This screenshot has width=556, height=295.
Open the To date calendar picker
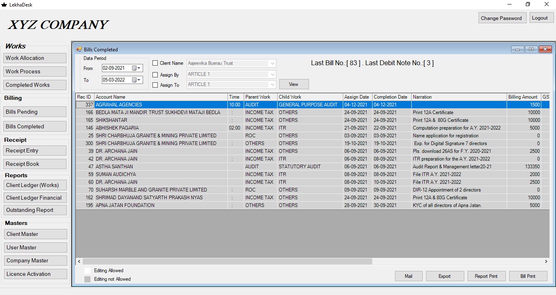pyautogui.click(x=137, y=80)
